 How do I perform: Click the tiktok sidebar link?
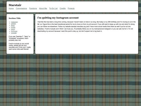pos(13,26)
